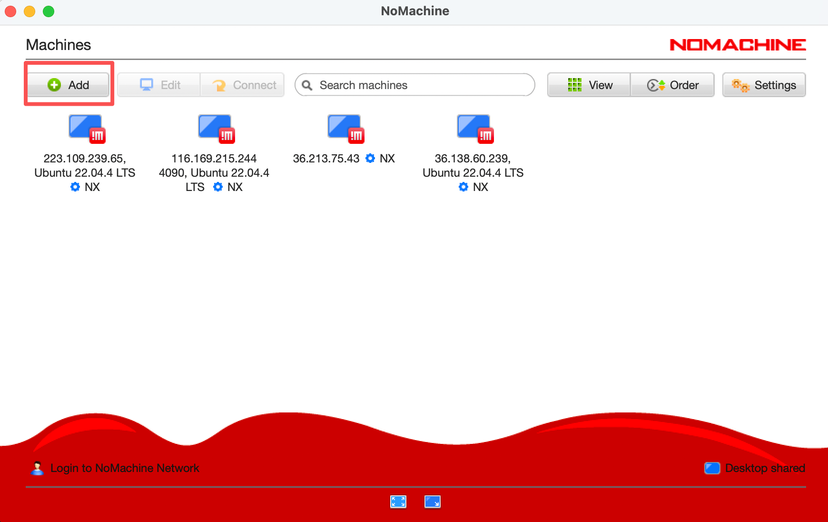
Task: Select the 36.213.75.43 machine icon
Action: pos(345,129)
